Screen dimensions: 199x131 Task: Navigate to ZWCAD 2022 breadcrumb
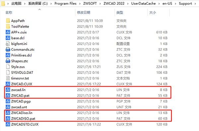[114, 3]
